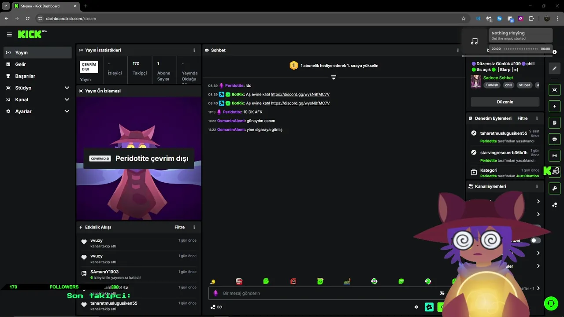Open Etkinlik Akışı three-dot options
Viewport: 564px width, 317px height.
194,227
